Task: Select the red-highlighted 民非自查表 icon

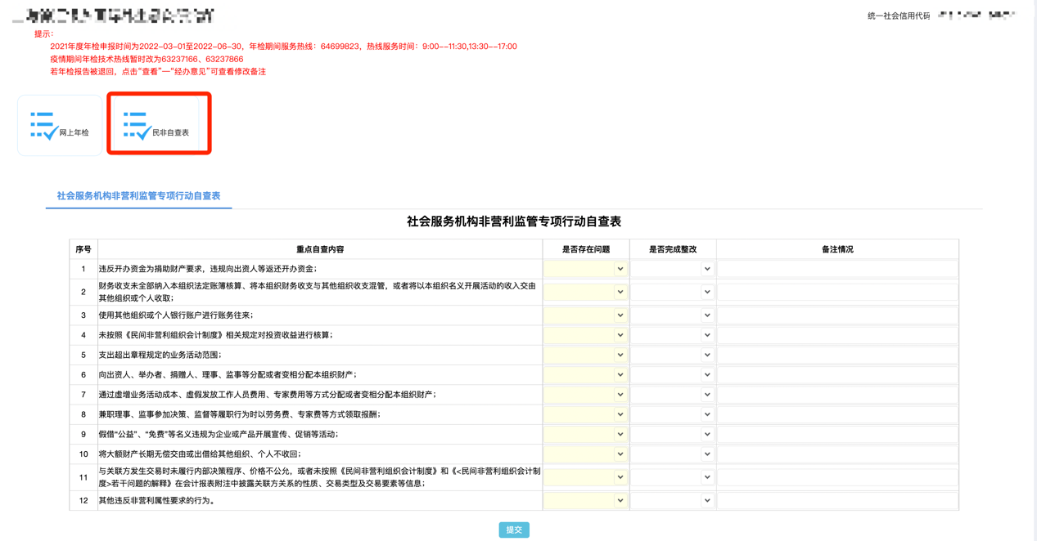Action: [159, 124]
